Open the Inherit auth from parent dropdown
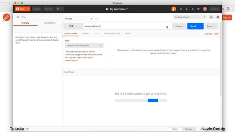 [84, 45]
